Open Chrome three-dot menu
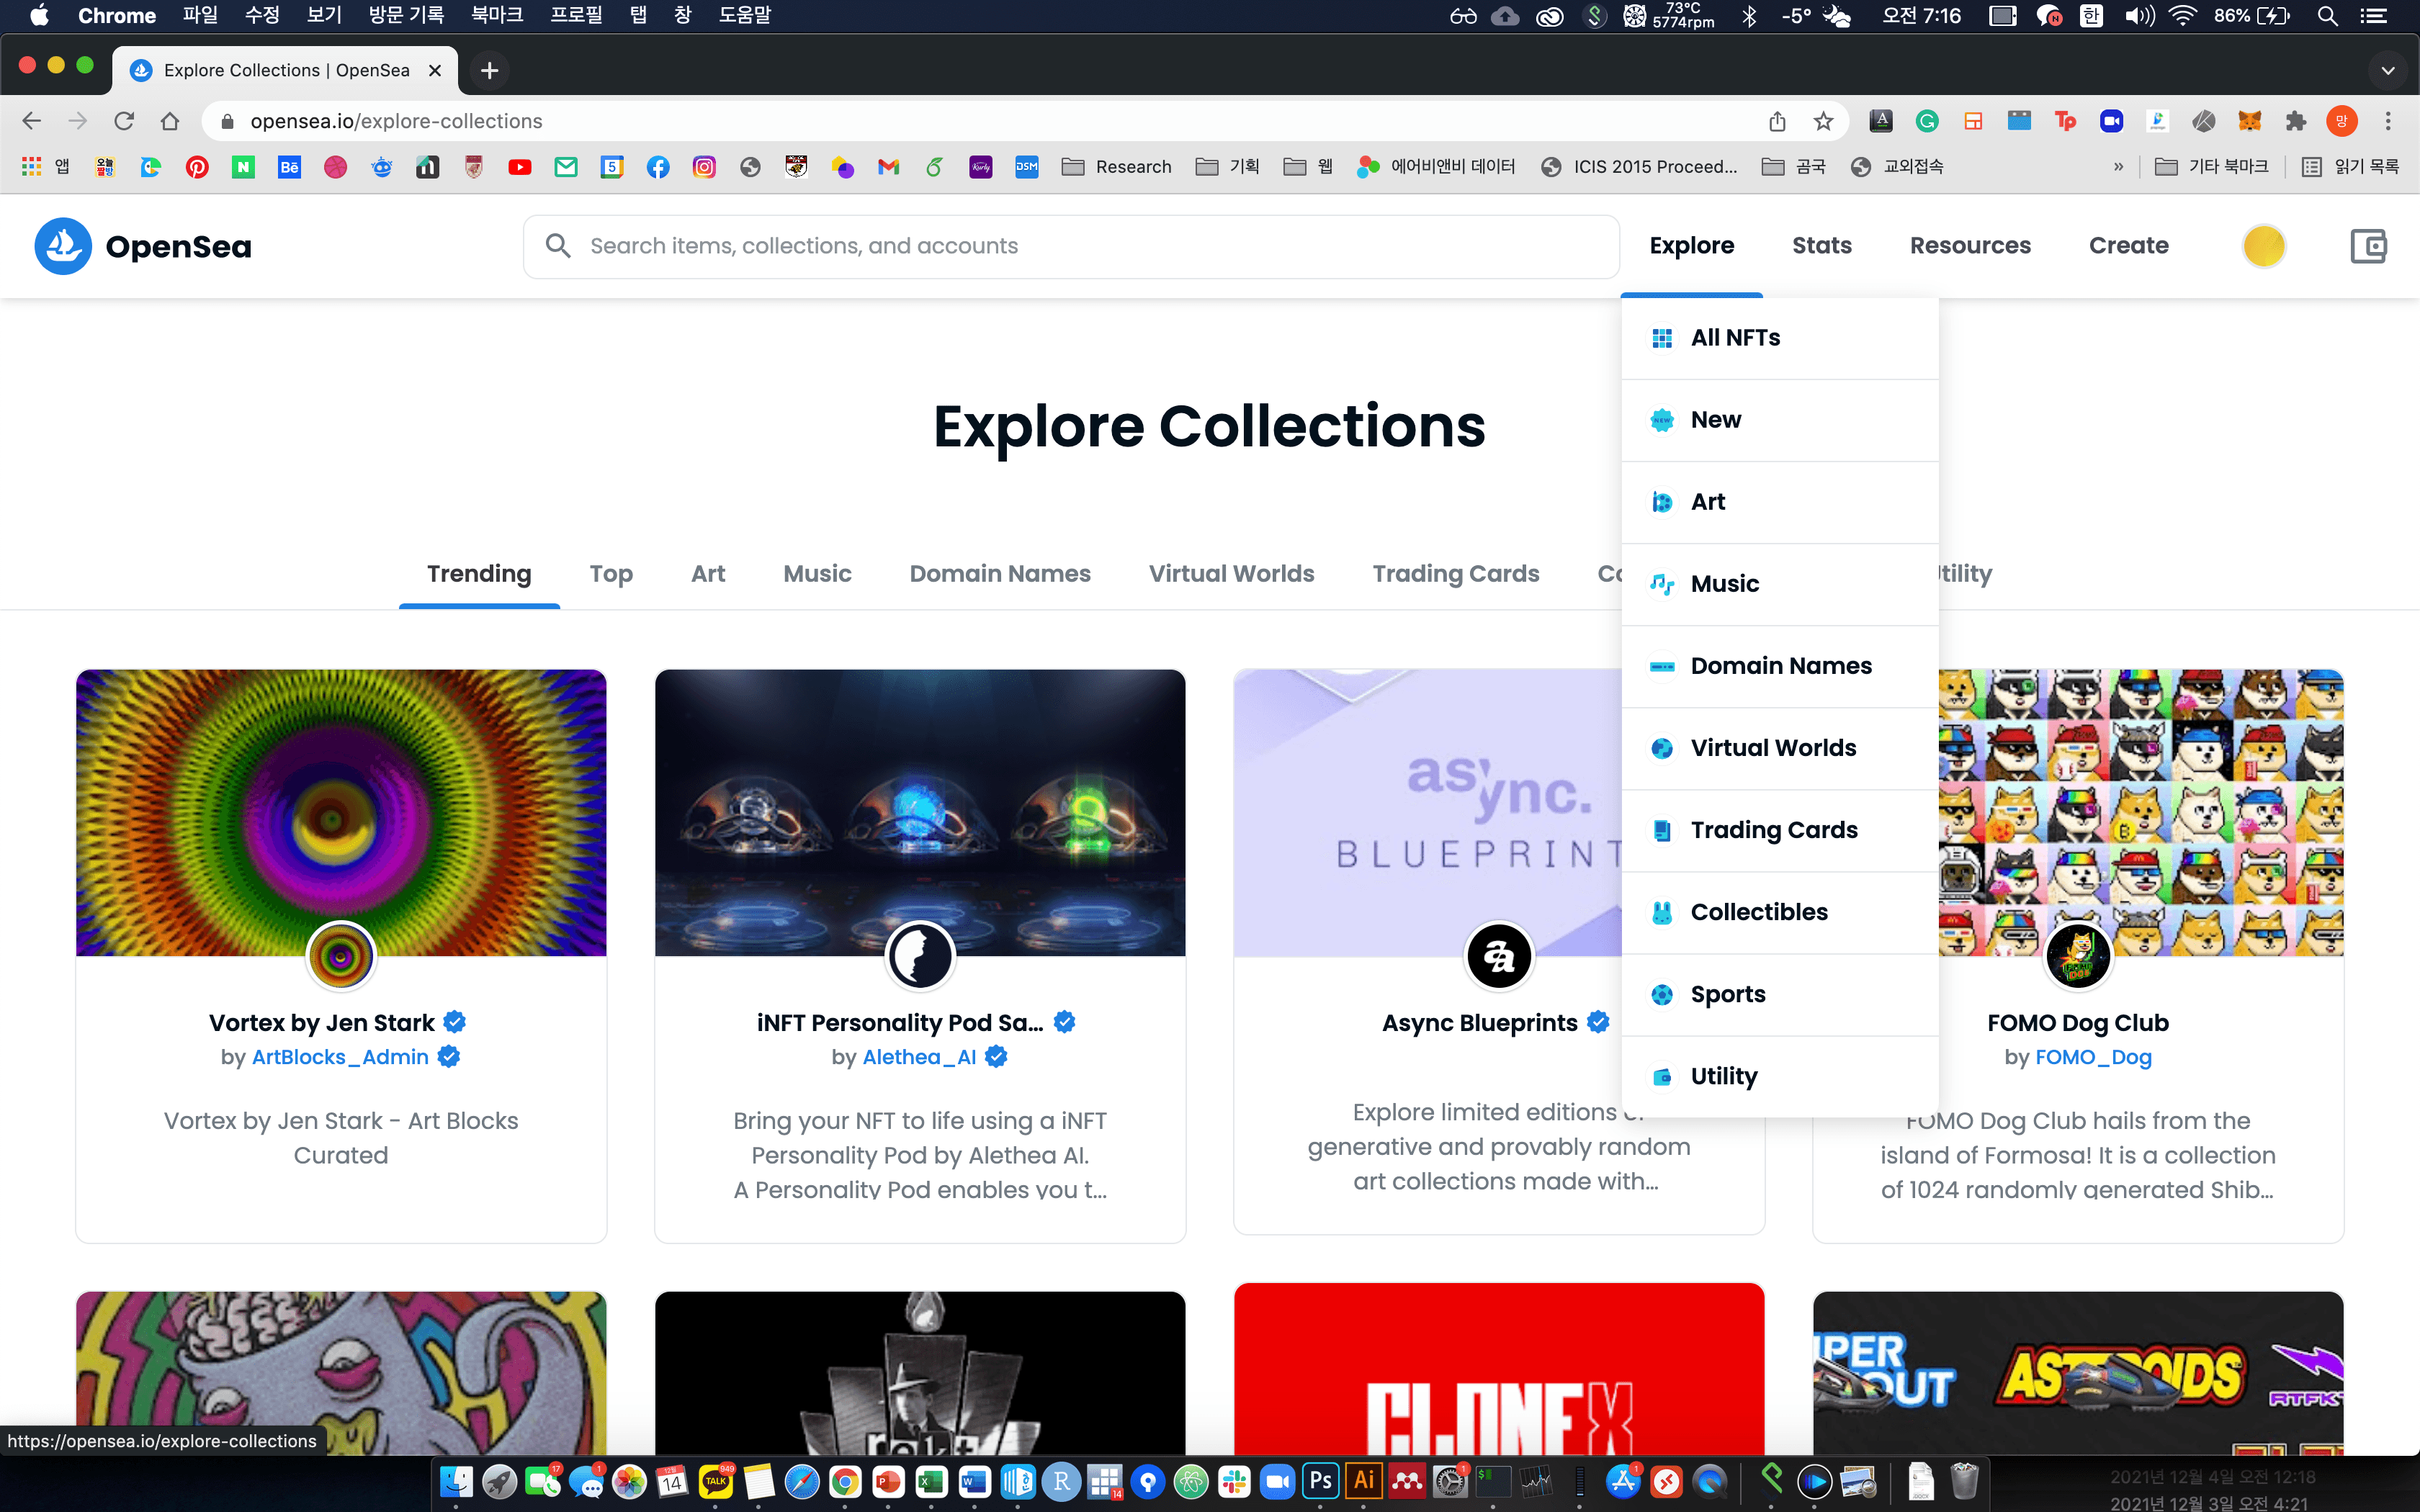 pyautogui.click(x=2388, y=121)
